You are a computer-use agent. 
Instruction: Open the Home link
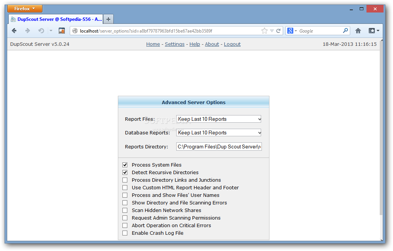pos(153,44)
